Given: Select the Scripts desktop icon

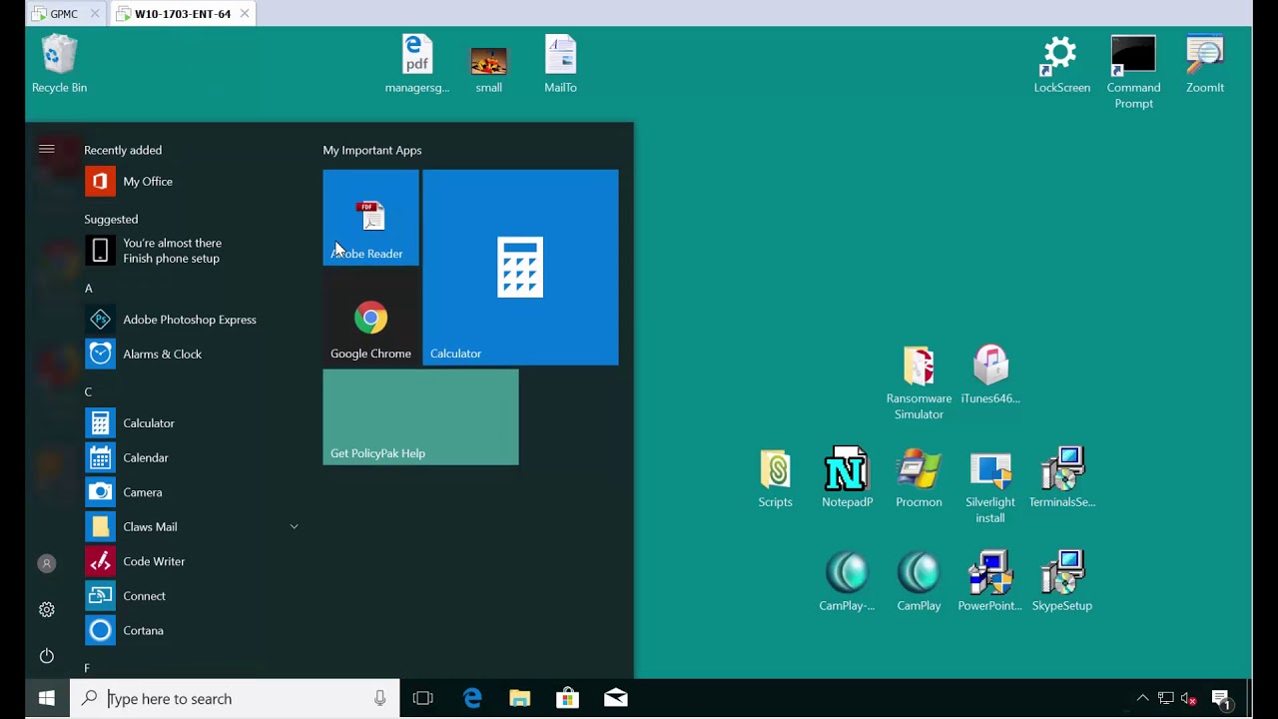Looking at the screenshot, I should coord(775,478).
